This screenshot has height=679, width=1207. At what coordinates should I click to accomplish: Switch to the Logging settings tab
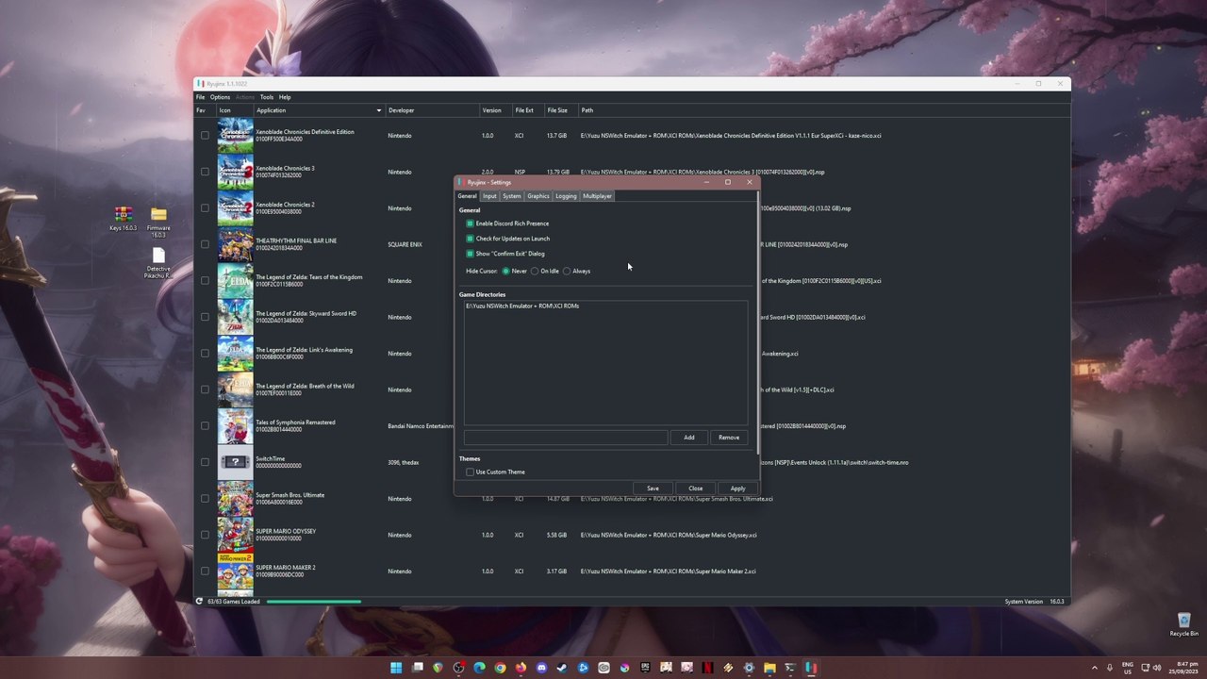pos(566,196)
